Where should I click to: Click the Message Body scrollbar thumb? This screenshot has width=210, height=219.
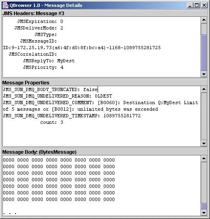(x=204, y=206)
